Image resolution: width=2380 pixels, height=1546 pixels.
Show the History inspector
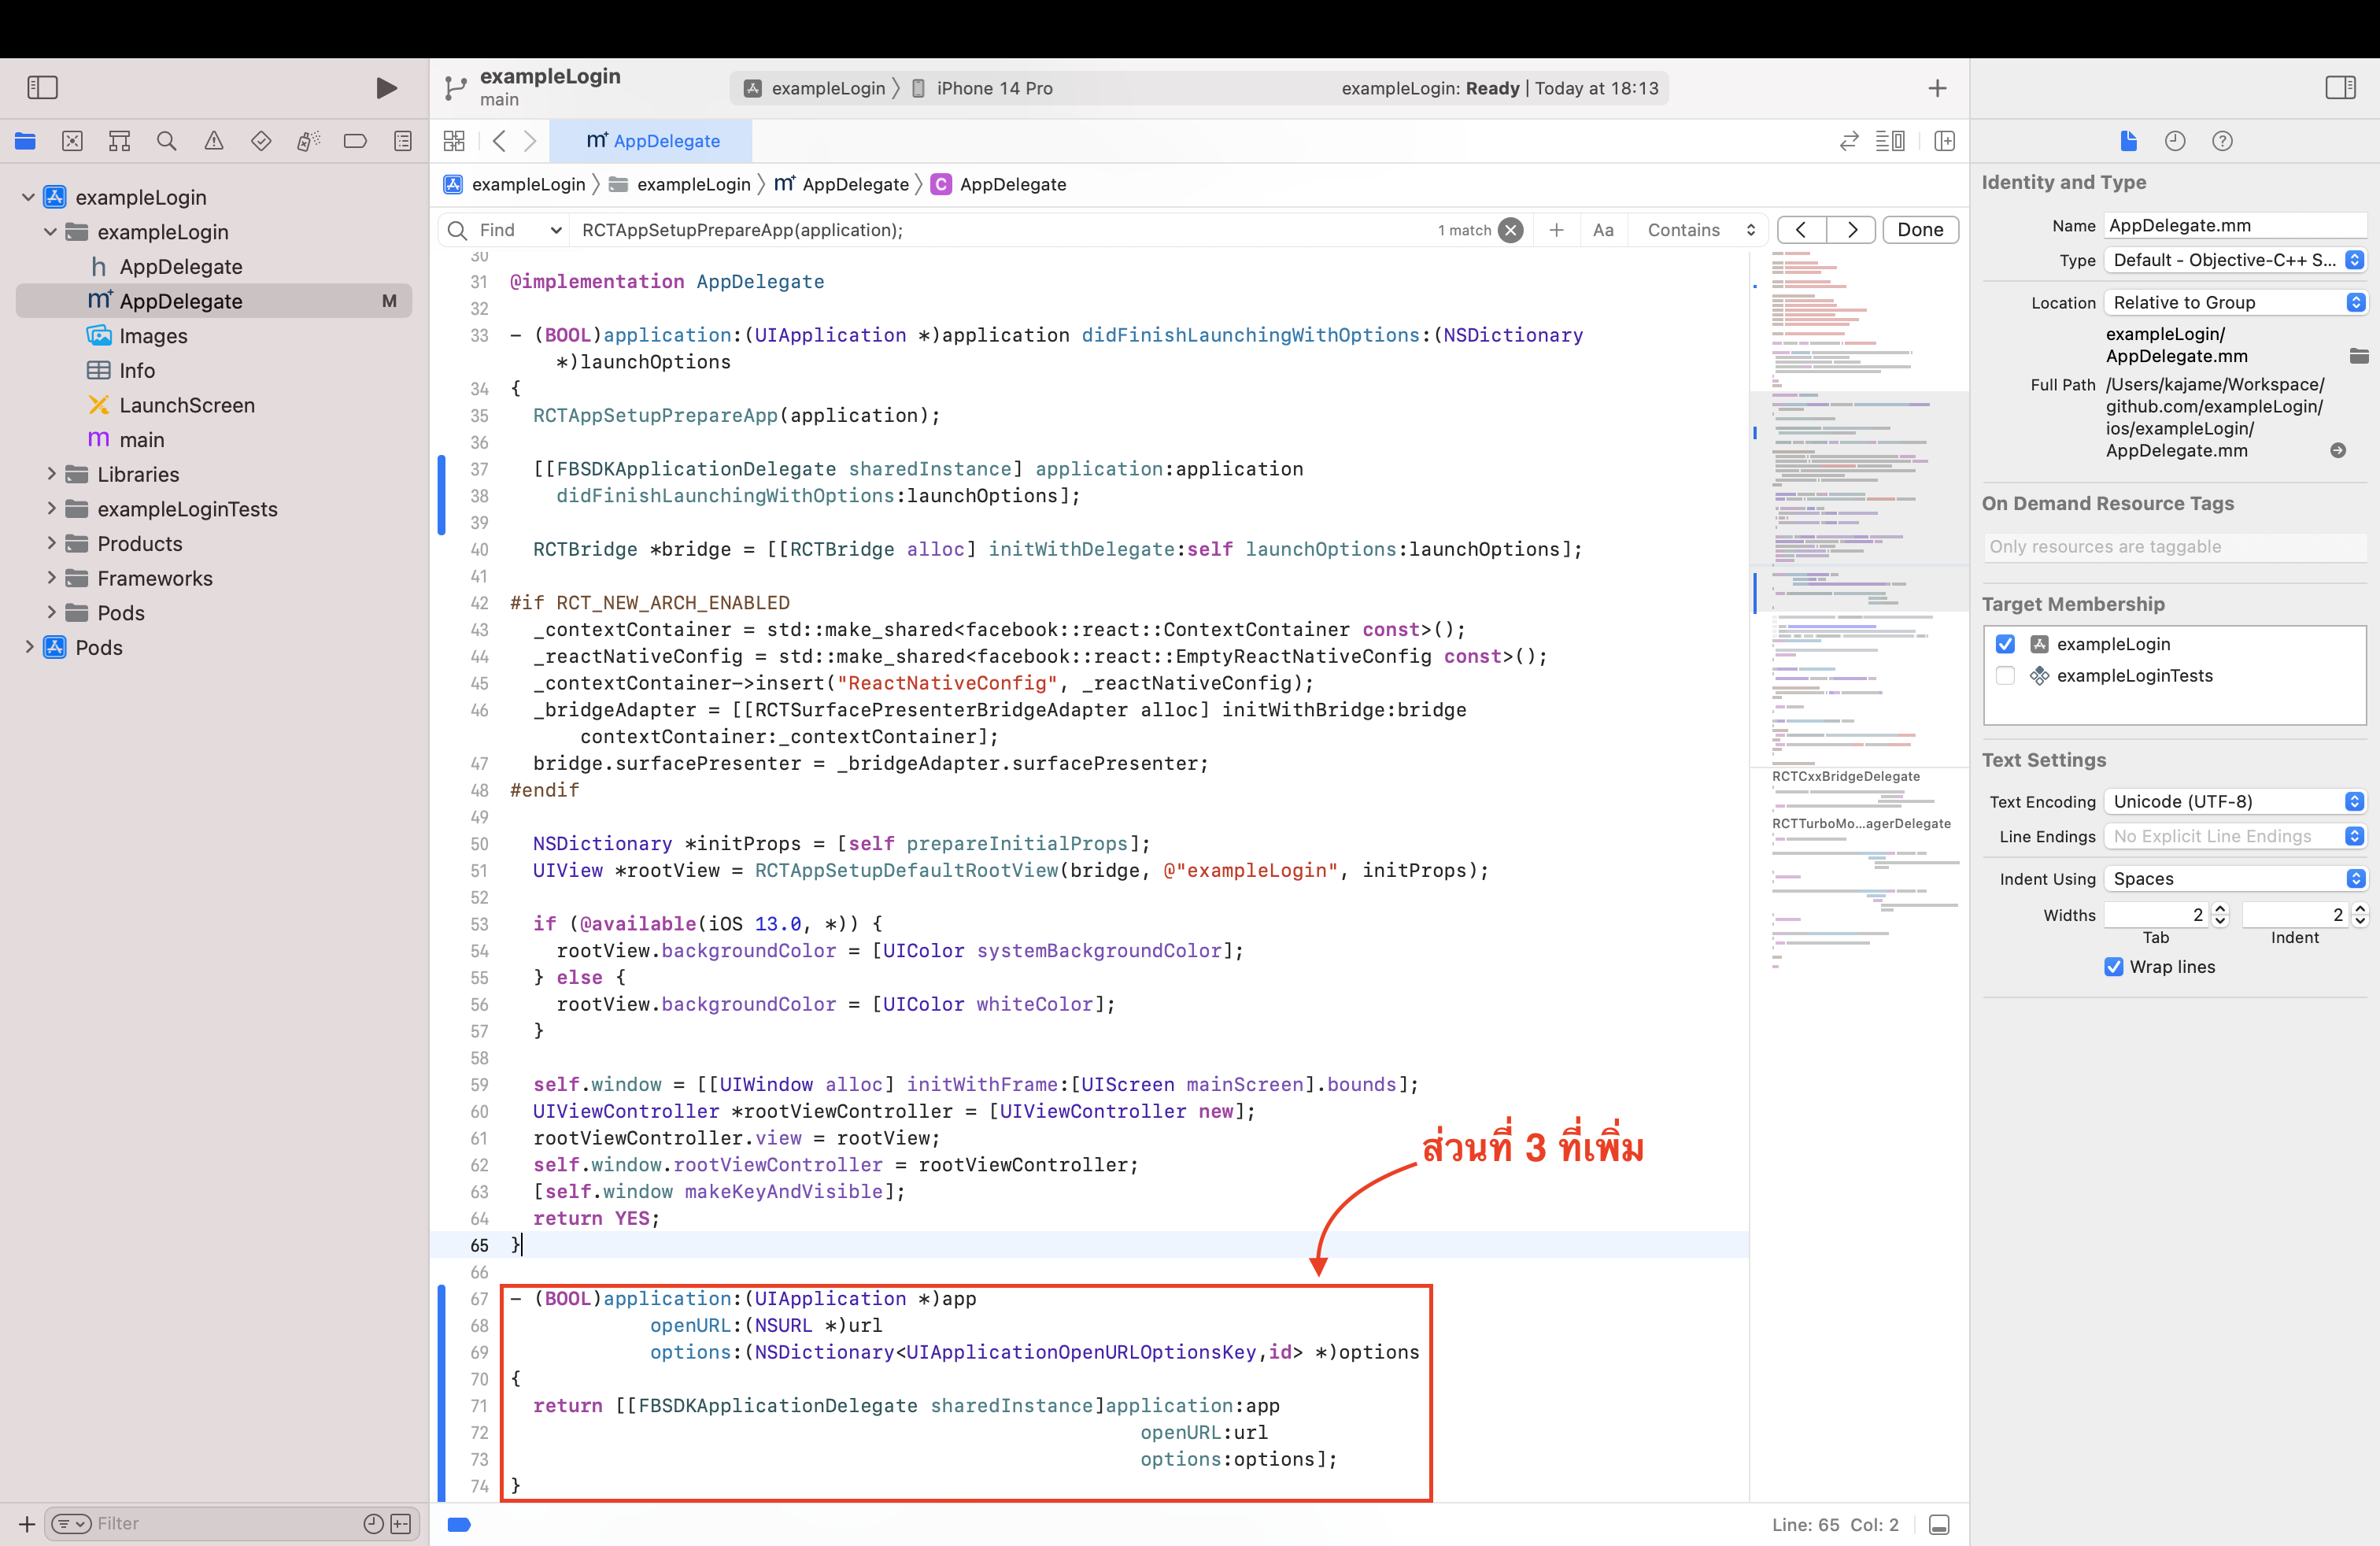pyautogui.click(x=2175, y=141)
